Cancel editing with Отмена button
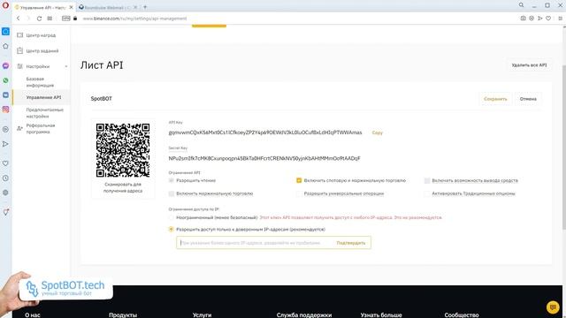This screenshot has height=318, width=566. (x=528, y=99)
